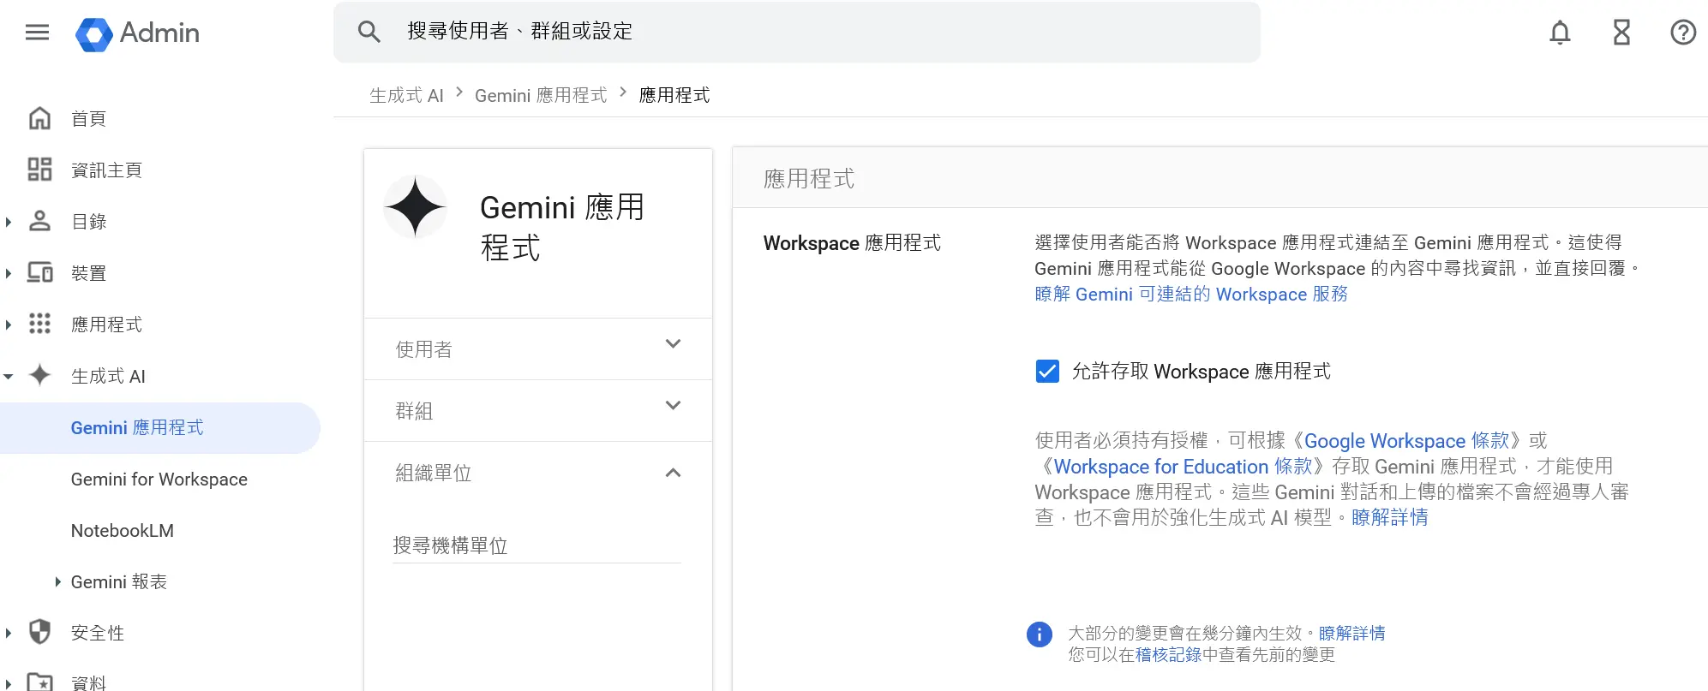This screenshot has height=691, width=1708.
Task: Click the 'Gemini 應用程式' card title
Action: [562, 228]
